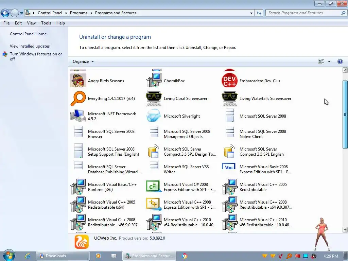
Task: Select the Visual C++ 2010 x86 Redistributable icon
Action: (229, 222)
